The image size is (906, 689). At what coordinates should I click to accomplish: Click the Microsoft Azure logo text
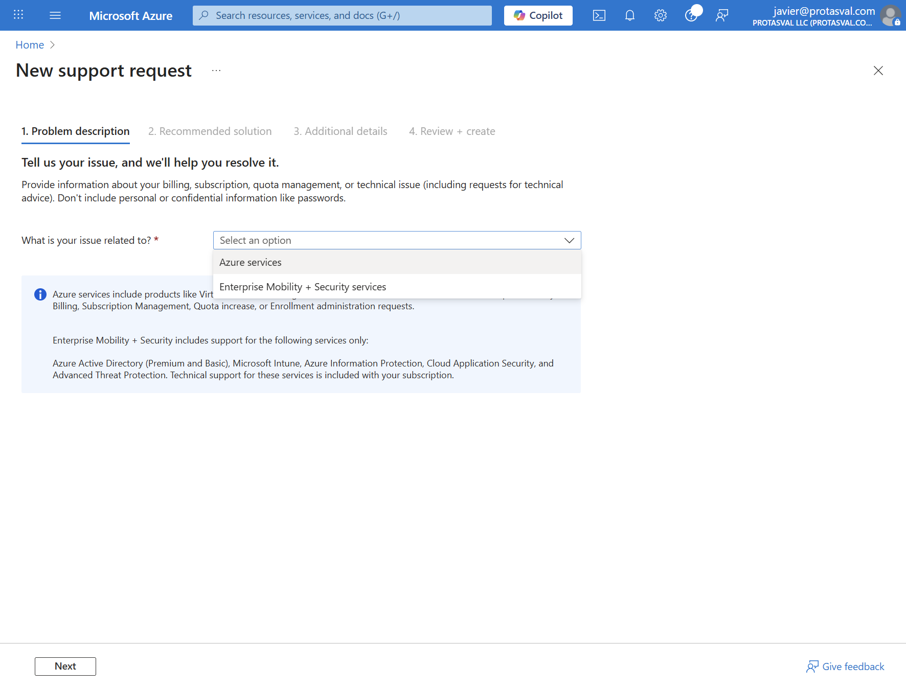[x=131, y=16]
